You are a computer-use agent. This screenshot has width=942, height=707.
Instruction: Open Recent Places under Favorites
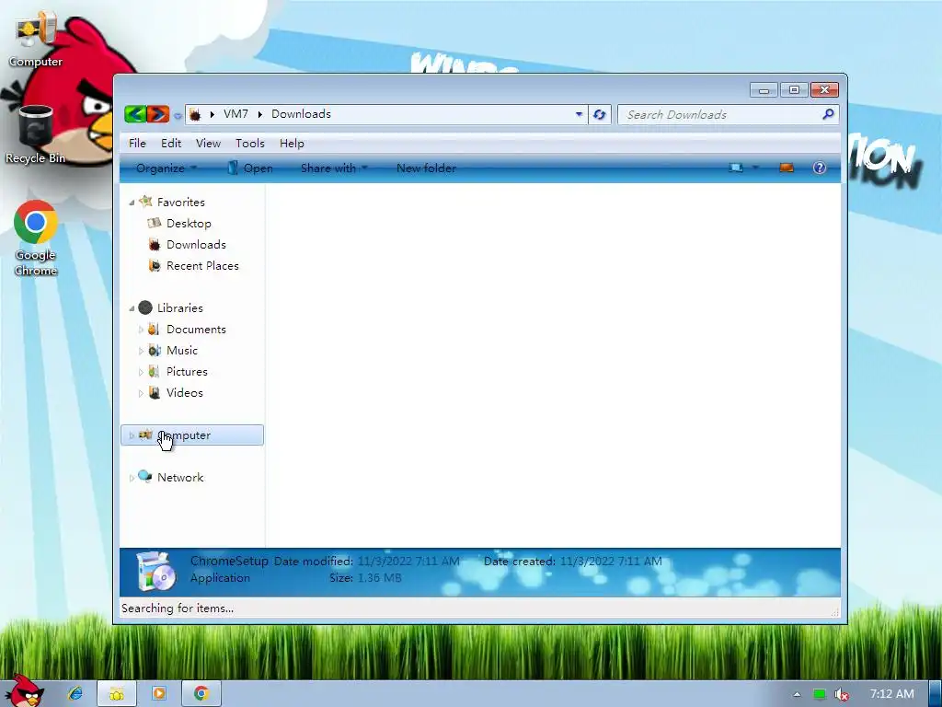(x=202, y=266)
